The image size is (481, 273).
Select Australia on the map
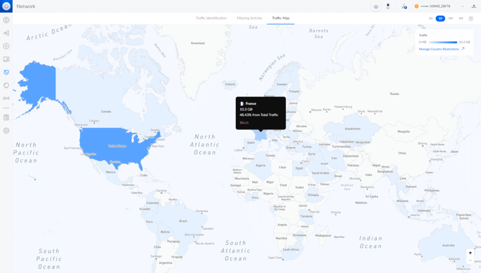pyautogui.click(x=448, y=245)
